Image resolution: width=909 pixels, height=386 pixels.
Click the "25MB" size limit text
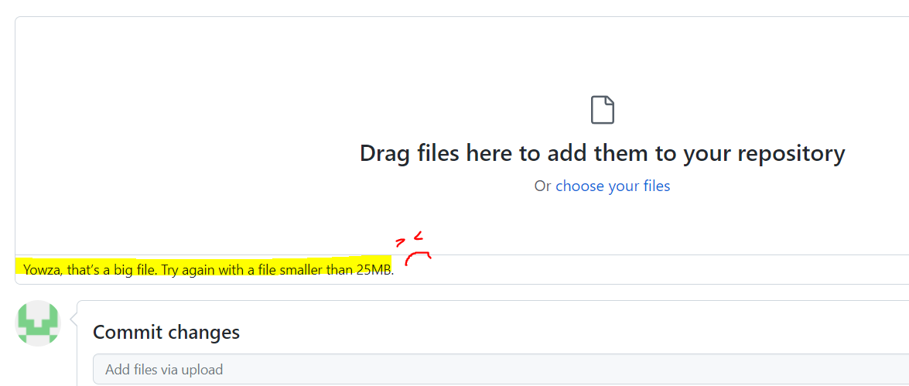[x=374, y=270]
